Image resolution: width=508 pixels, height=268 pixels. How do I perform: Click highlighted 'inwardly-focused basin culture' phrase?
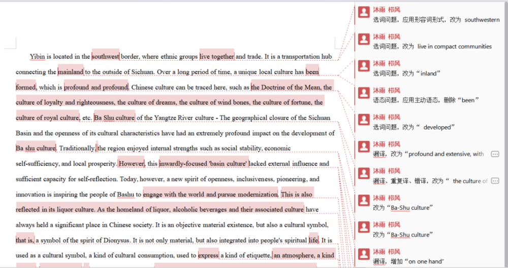pyautogui.click(x=204, y=164)
